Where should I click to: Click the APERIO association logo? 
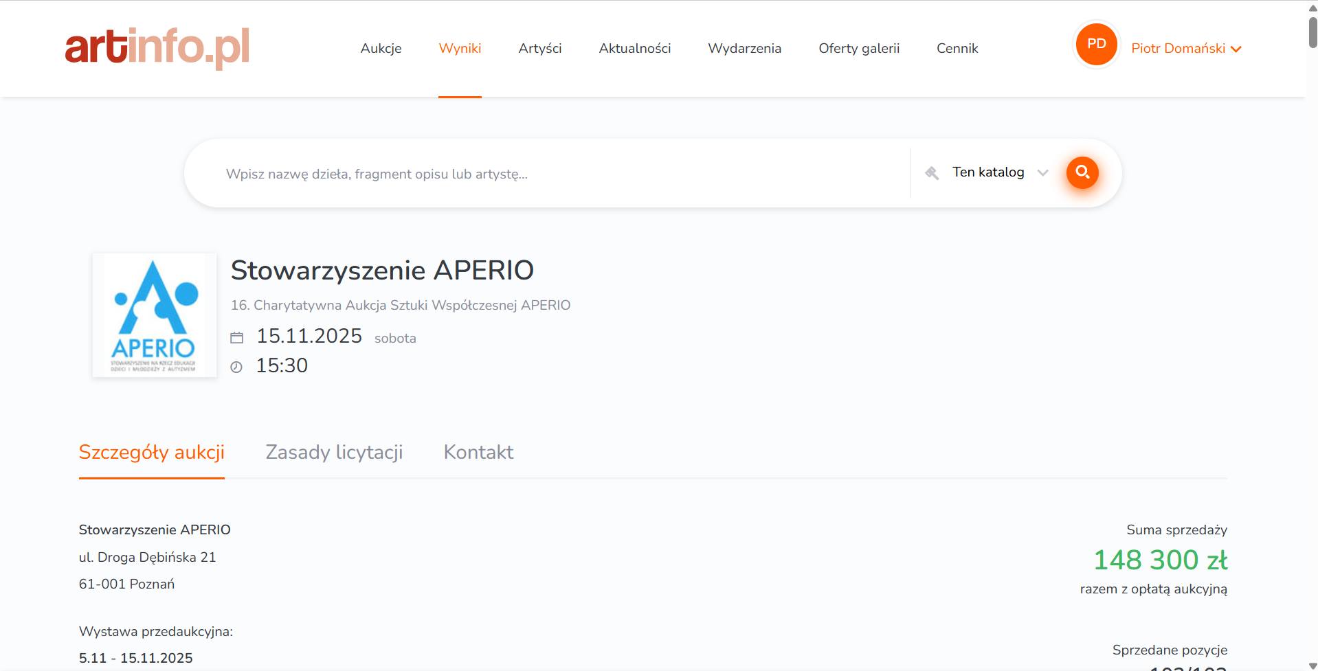[153, 315]
